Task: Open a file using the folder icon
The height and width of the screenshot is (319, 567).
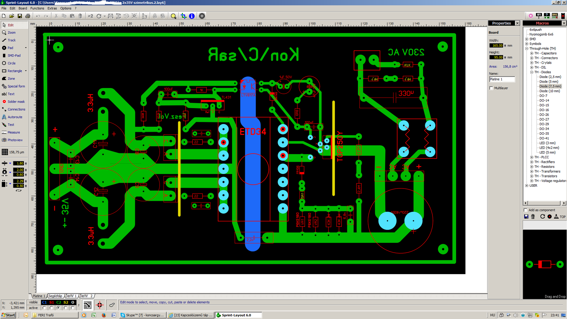Action: pos(12,16)
